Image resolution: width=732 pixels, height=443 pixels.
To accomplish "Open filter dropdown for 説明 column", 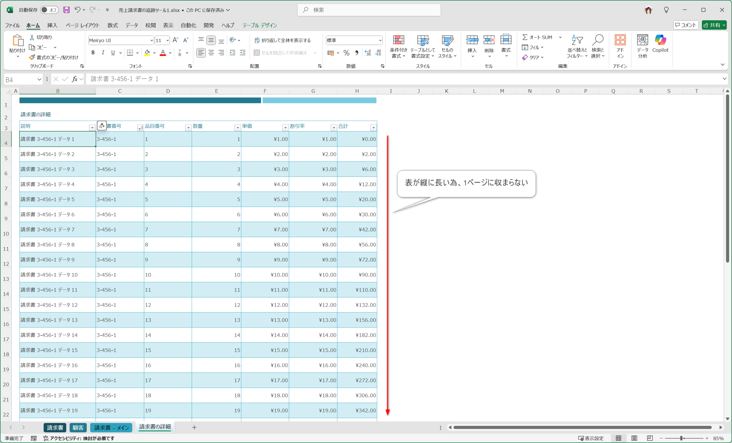I will coord(92,128).
